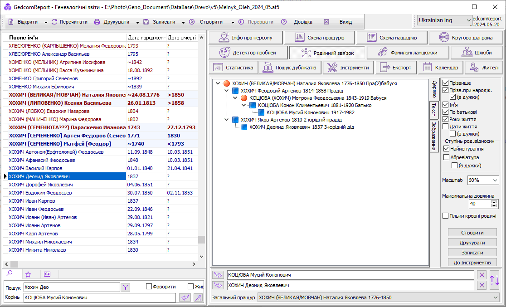Switch to the Текст vertical tab
Screen dimensions: 506x307
tap(433, 109)
